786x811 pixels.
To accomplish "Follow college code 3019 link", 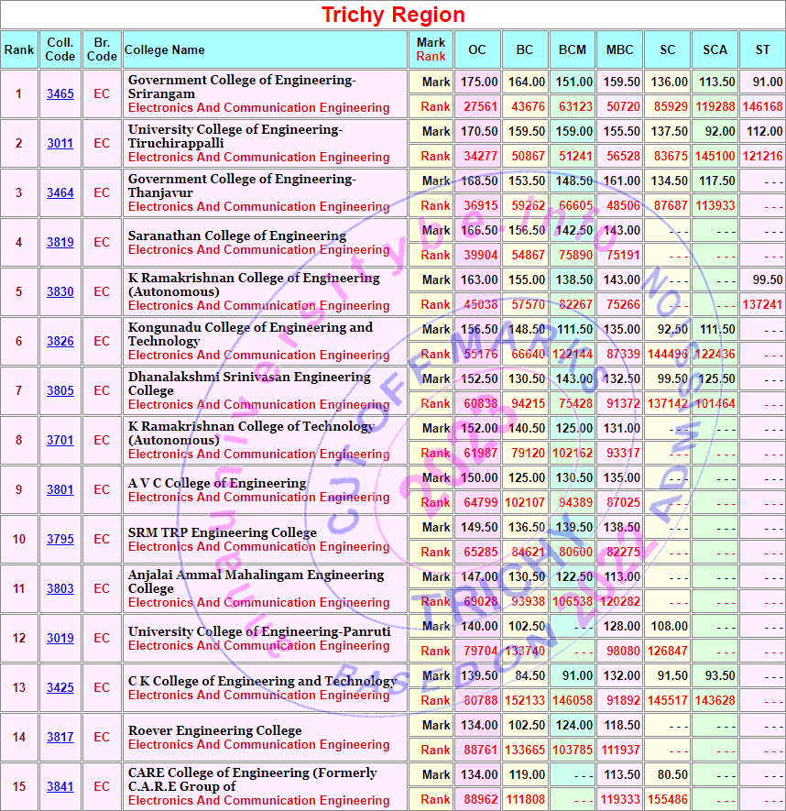I will tap(60, 639).
